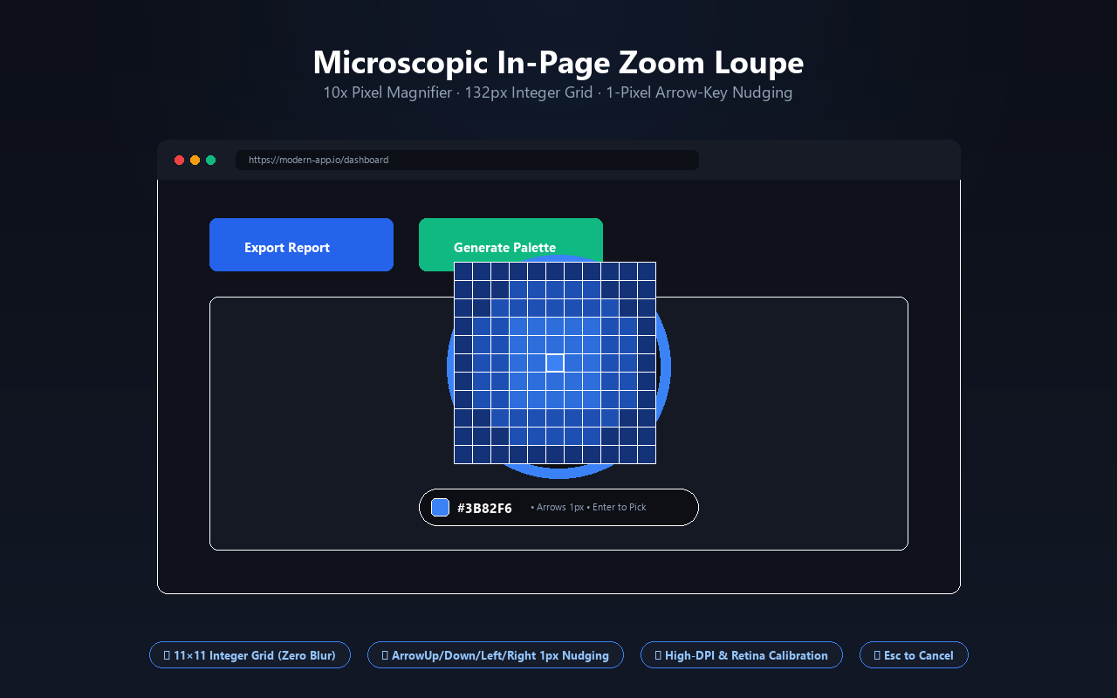
Task: Click the yellow minimize dot of the mock browser
Action: click(x=195, y=161)
